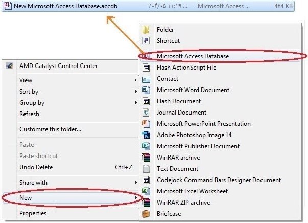This screenshot has height=223, width=308.
Task: Click the WinRAR archive icon
Action: tap(146, 158)
